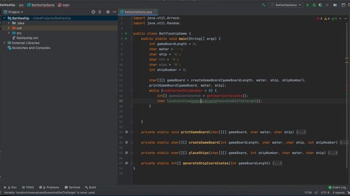Open the BattleshipGame run configuration dropdown

click(x=286, y=5)
